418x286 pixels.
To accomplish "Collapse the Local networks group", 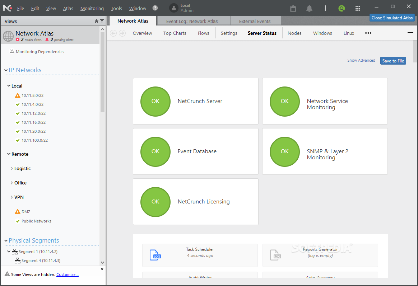I will [9, 86].
